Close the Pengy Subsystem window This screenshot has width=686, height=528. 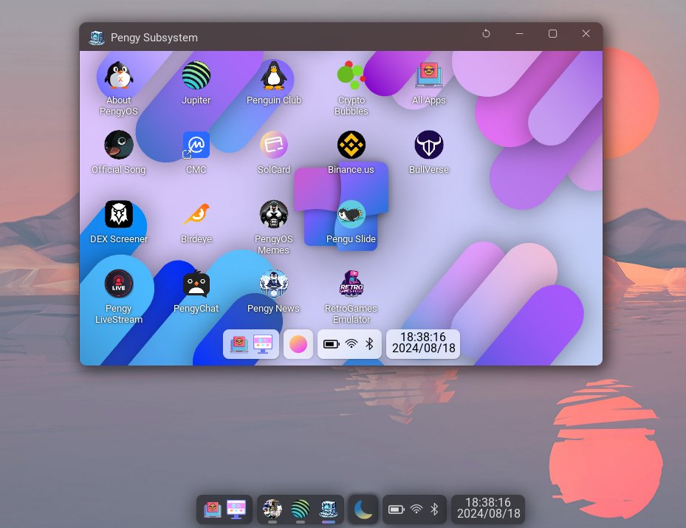586,34
